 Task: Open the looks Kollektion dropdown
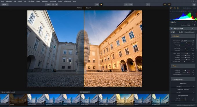(x=85, y=92)
